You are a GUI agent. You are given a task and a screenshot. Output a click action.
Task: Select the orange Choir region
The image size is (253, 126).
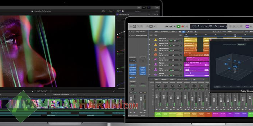point(197,54)
